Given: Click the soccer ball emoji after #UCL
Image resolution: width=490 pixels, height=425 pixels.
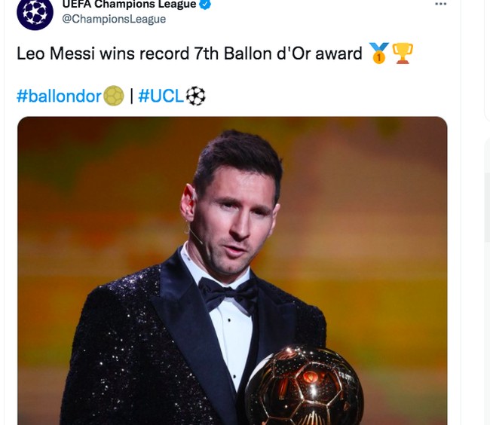Looking at the screenshot, I should 195,96.
